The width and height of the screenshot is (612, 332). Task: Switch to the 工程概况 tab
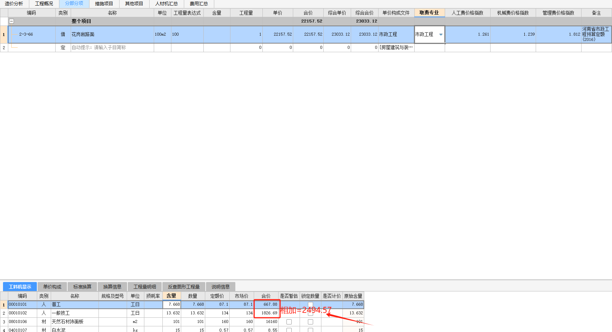click(x=44, y=4)
